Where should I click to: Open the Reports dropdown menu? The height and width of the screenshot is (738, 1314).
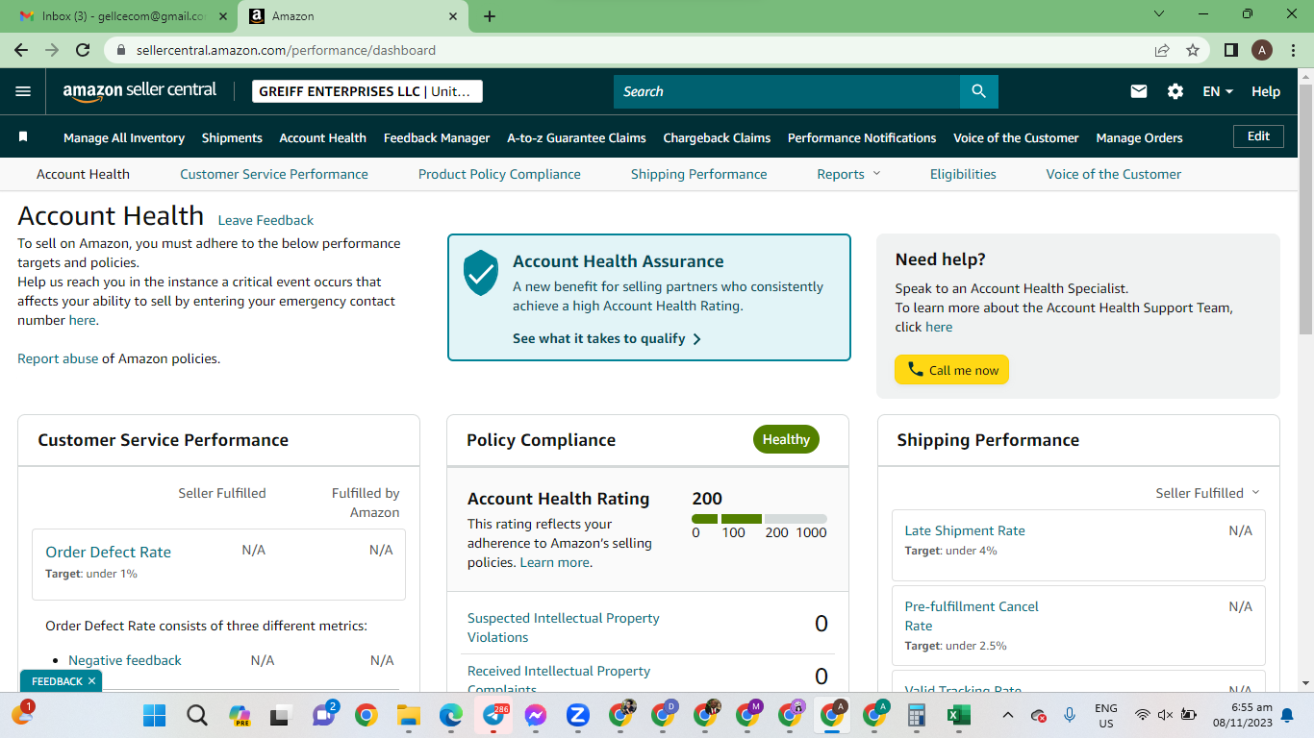(x=848, y=174)
